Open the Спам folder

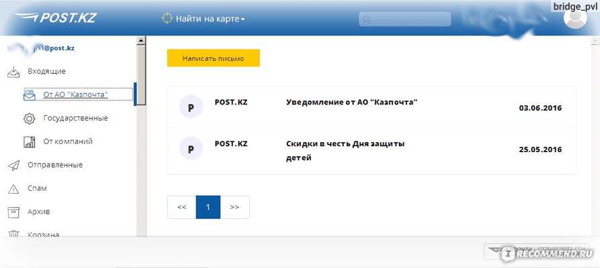[37, 188]
